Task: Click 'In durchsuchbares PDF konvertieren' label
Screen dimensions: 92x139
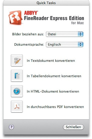Action: (x=55, y=107)
